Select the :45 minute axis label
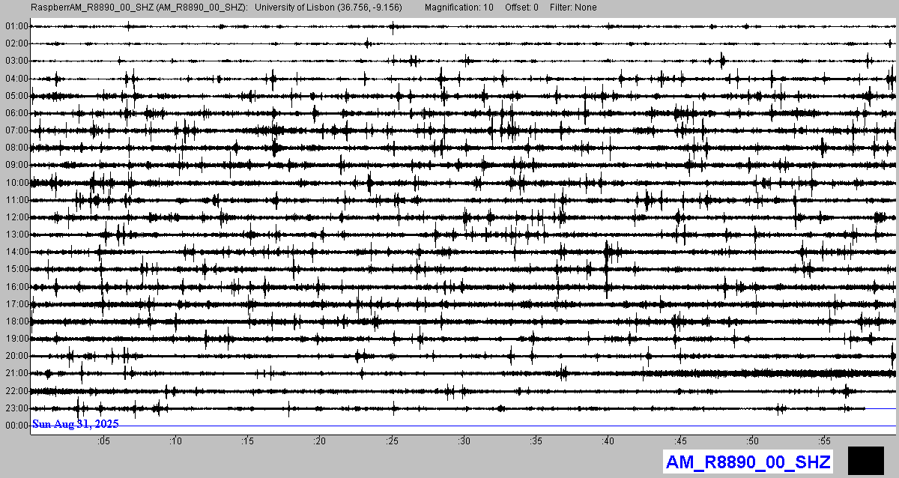 click(680, 441)
